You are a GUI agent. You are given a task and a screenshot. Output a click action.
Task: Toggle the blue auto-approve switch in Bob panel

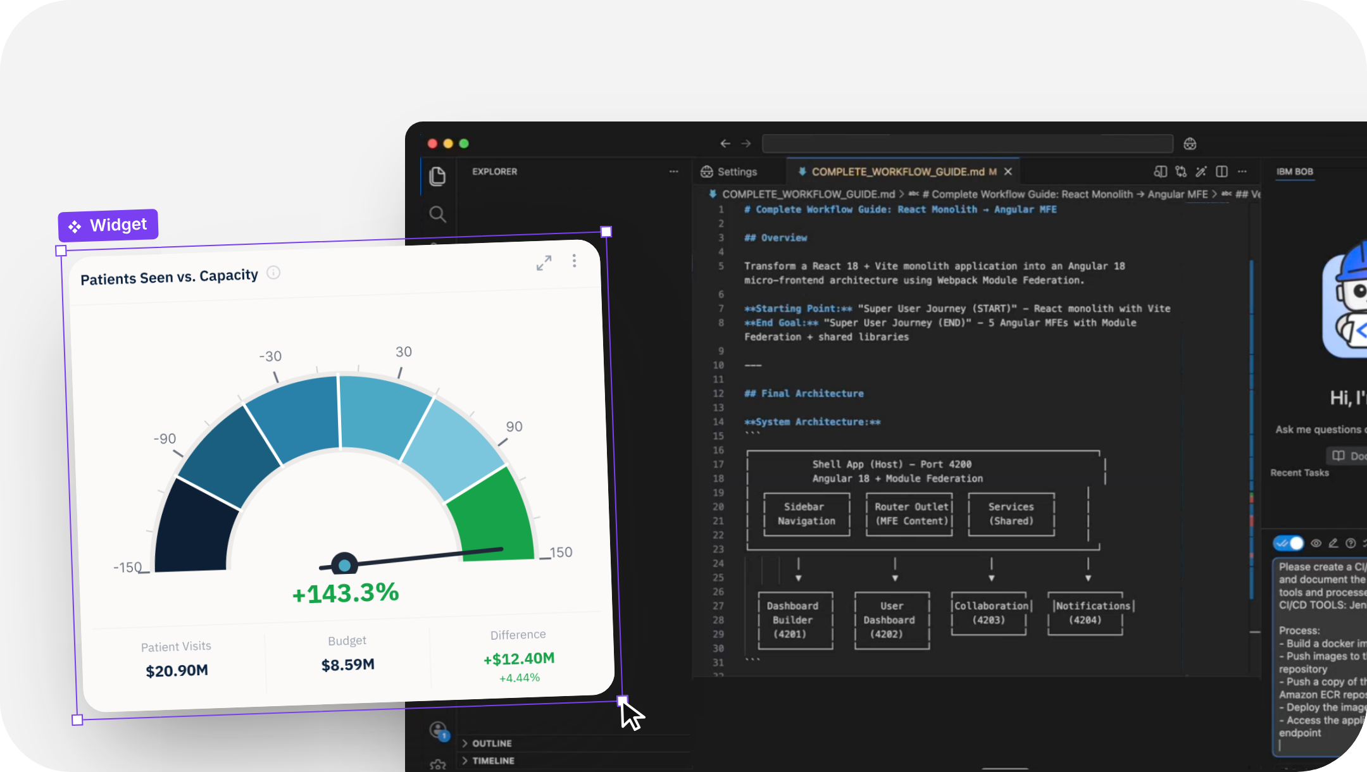1289,543
